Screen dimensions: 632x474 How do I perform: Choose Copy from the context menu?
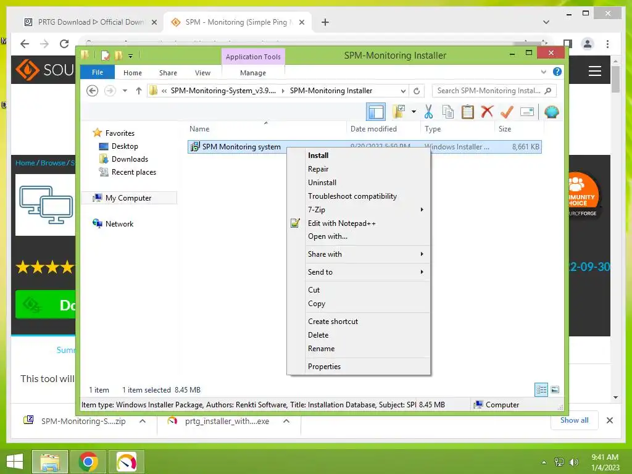(359, 304)
